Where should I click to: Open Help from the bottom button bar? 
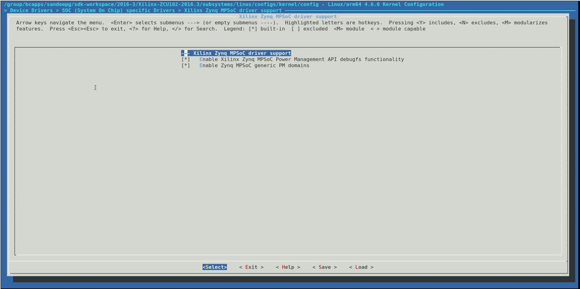288,267
